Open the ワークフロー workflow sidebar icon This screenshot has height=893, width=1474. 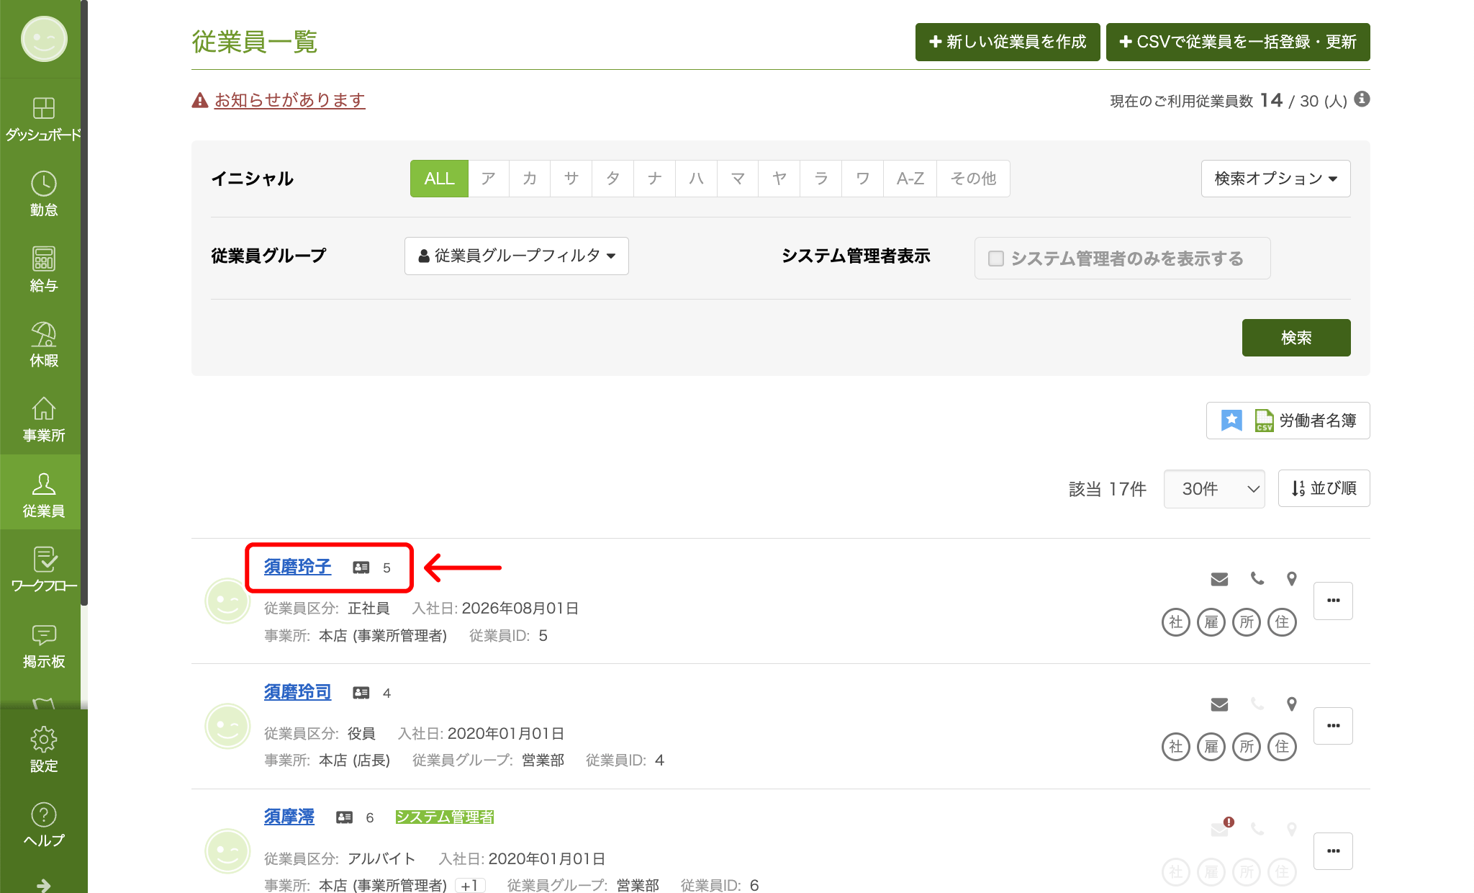(43, 570)
